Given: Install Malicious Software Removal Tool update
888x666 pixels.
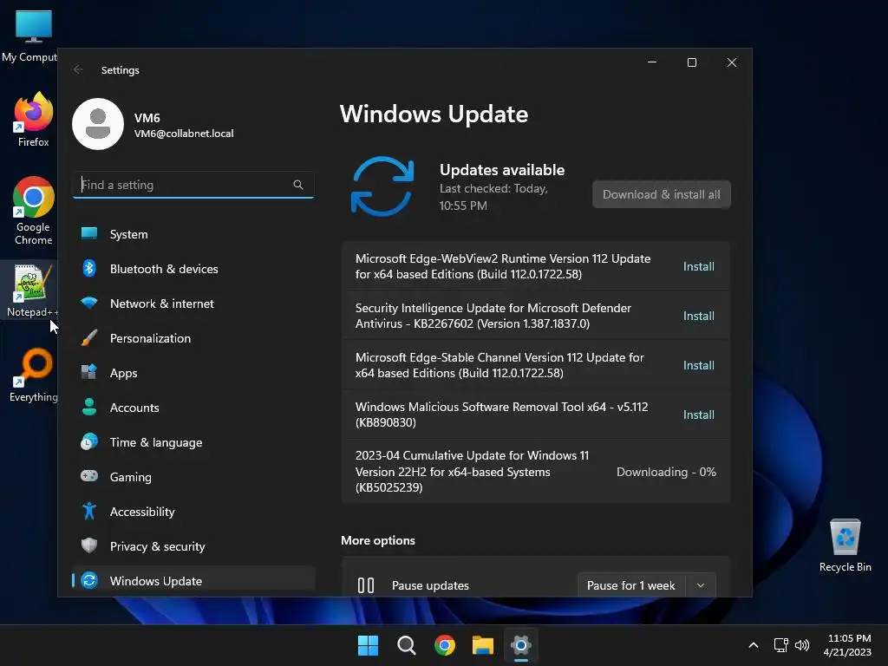Looking at the screenshot, I should pos(698,415).
